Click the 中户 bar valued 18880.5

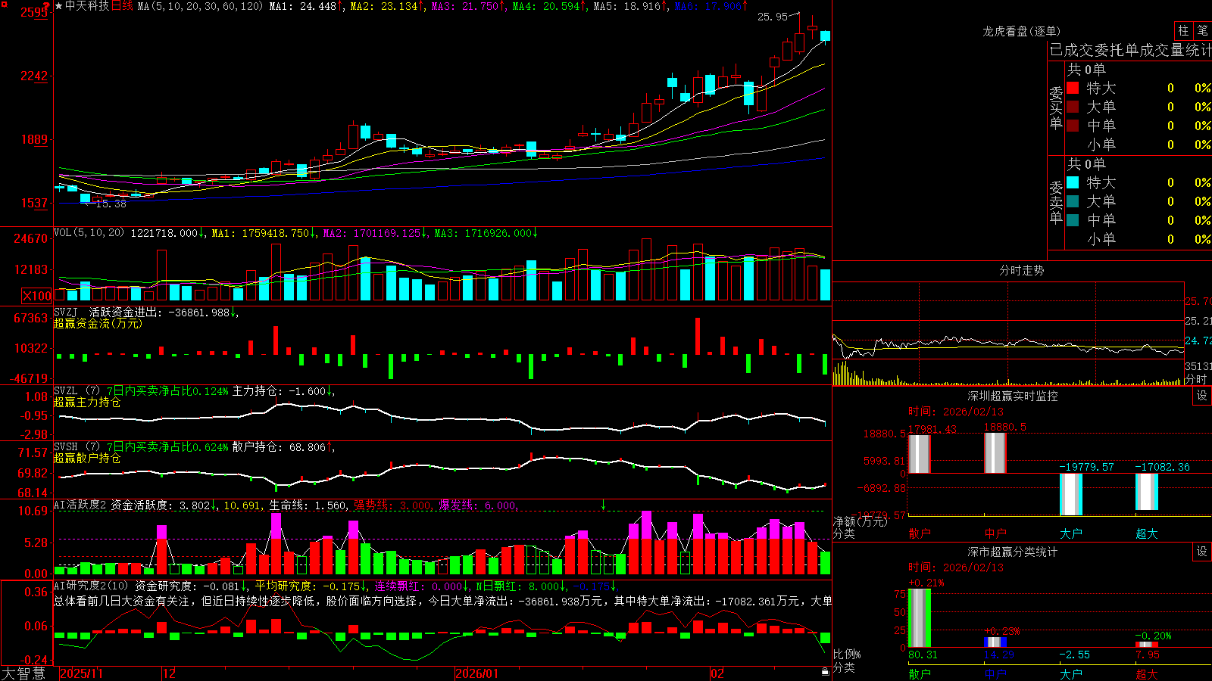[995, 453]
